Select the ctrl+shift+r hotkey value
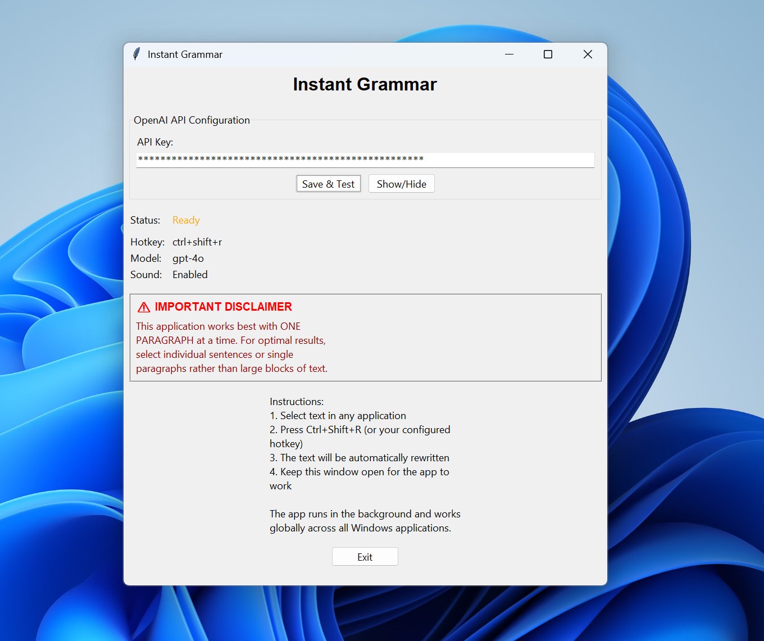764x641 pixels. point(197,242)
